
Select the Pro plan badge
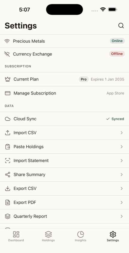click(83, 79)
